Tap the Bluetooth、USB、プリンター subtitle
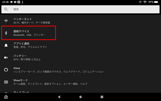The width and height of the screenshot is (161, 101). point(29,35)
